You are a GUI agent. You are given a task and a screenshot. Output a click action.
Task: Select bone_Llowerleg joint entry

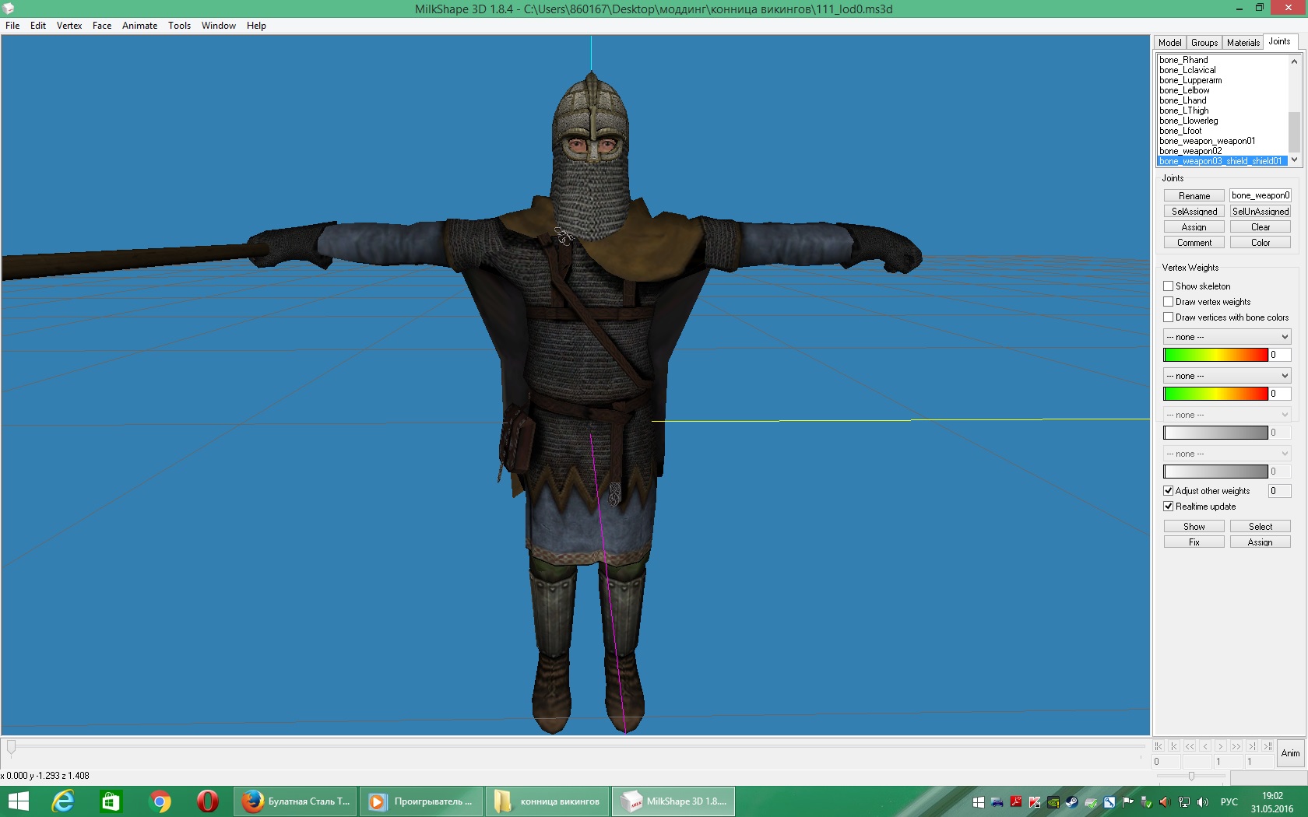pyautogui.click(x=1222, y=121)
